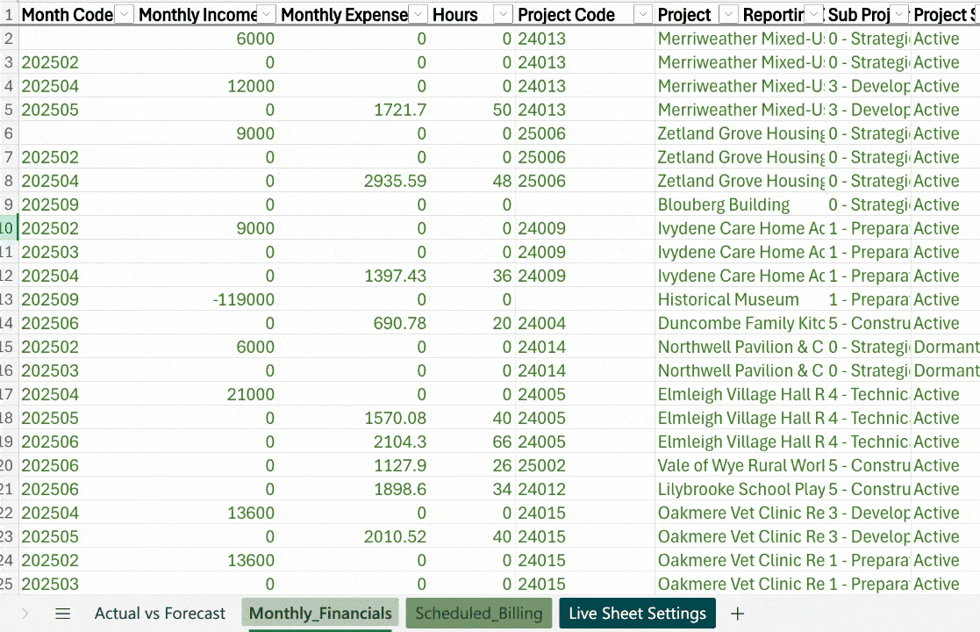Select project code 24012 cell
980x632 pixels.
coord(584,490)
